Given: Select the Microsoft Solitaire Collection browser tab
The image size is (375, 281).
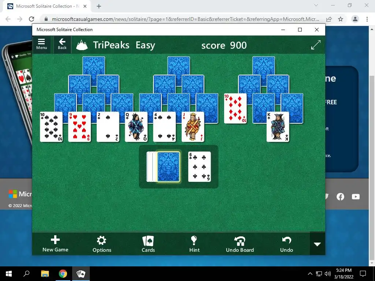Looking at the screenshot, I should [x=47, y=6].
